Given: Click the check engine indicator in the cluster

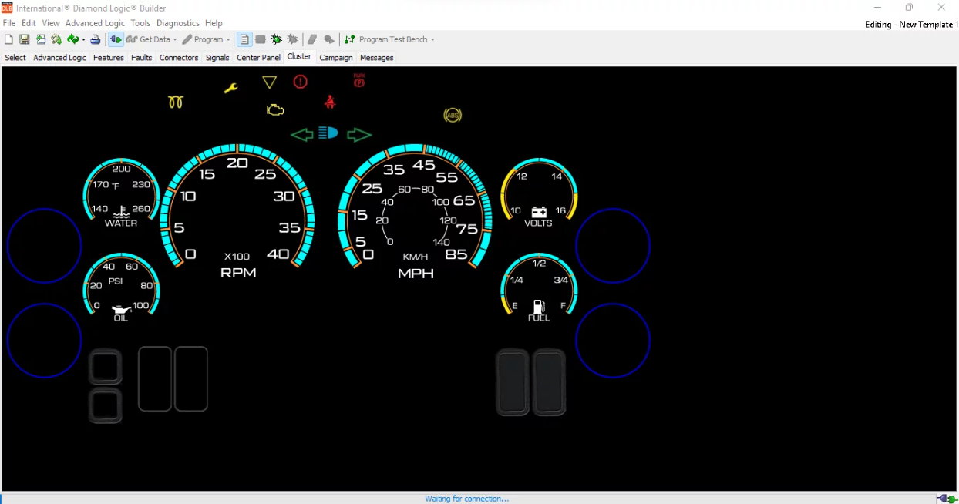Looking at the screenshot, I should point(275,109).
